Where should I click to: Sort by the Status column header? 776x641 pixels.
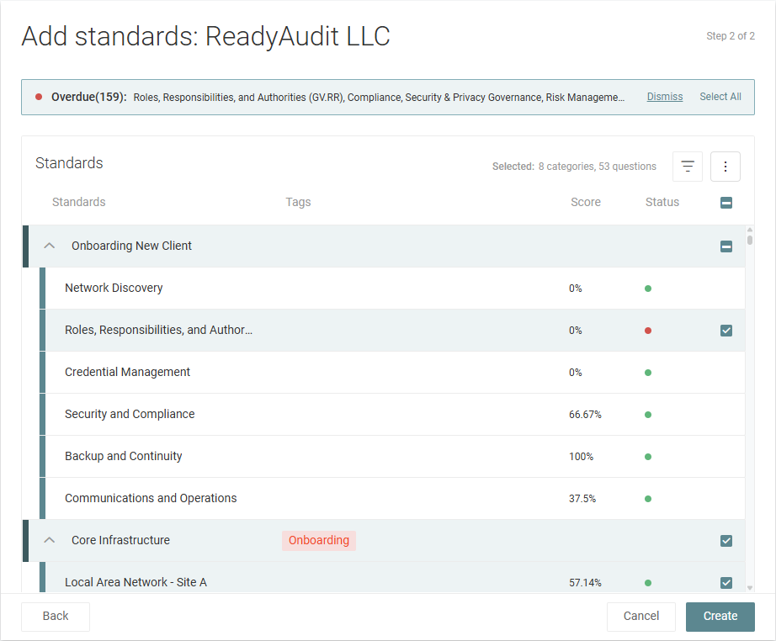click(662, 202)
